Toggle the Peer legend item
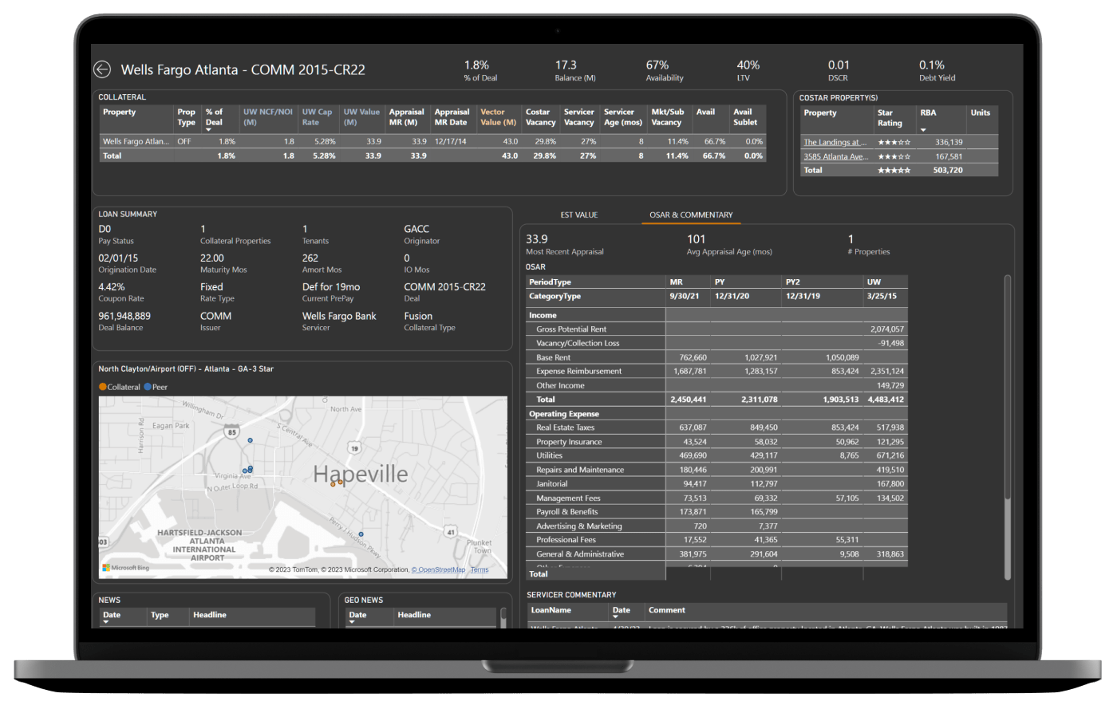Viewport: 1117px width, 713px height. (156, 387)
